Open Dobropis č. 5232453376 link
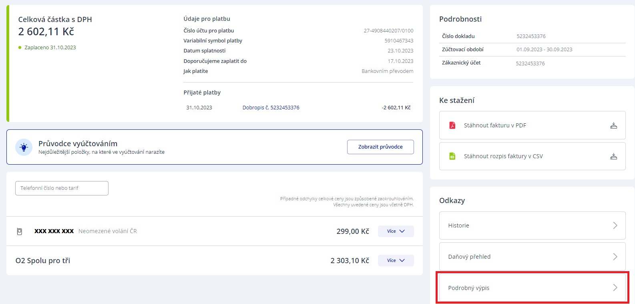 coord(271,108)
